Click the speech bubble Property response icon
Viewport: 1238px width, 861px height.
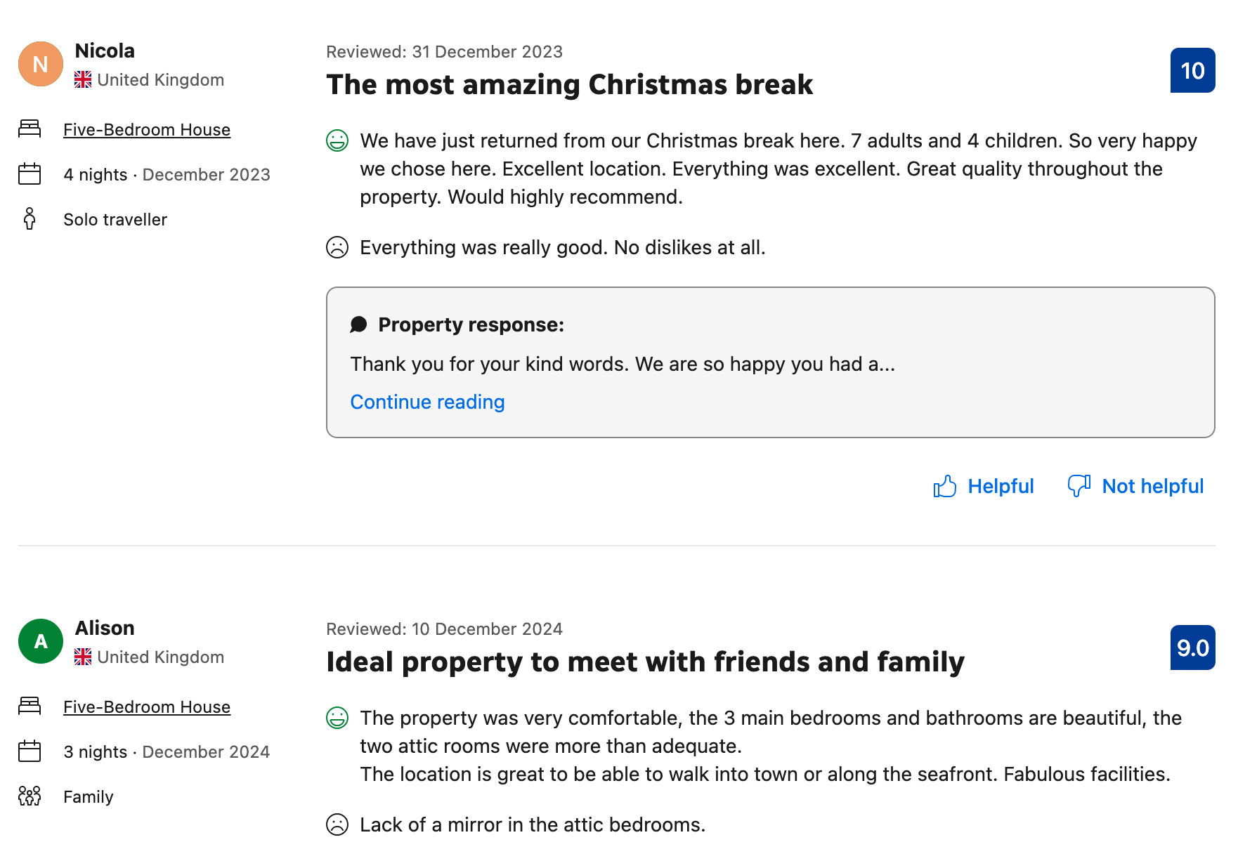coord(359,324)
